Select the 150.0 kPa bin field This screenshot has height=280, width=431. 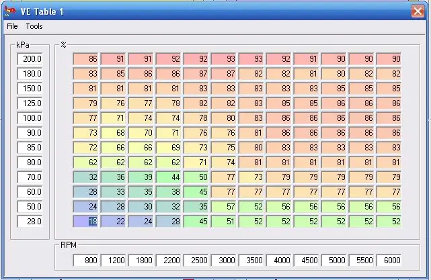pyautogui.click(x=30, y=89)
